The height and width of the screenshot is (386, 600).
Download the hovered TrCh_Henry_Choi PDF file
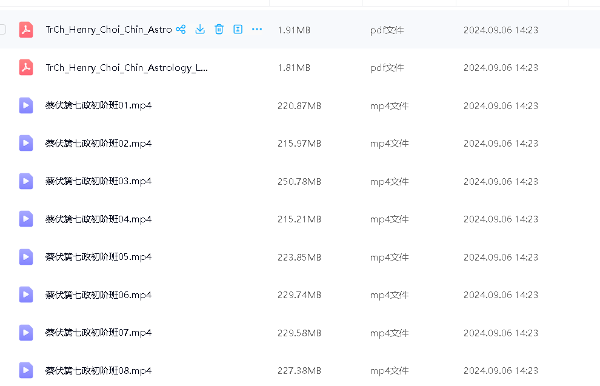[200, 29]
